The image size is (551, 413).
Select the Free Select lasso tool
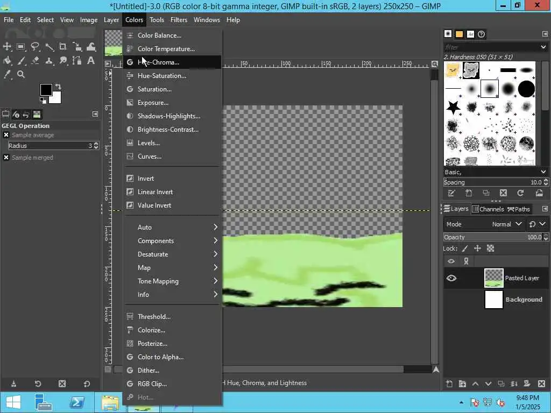35,47
